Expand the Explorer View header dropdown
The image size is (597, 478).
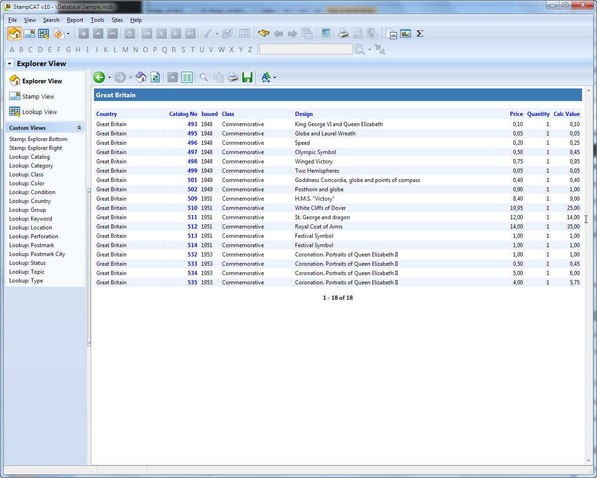[10, 64]
